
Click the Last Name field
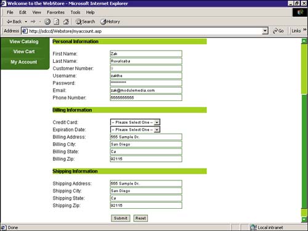[x=146, y=61]
